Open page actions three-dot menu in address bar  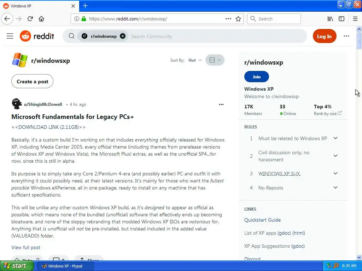coord(228,19)
